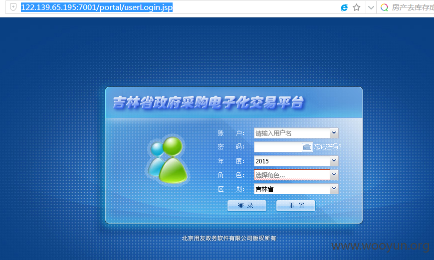
Task: Click the colorful search engine icon
Action: pyautogui.click(x=384, y=7)
